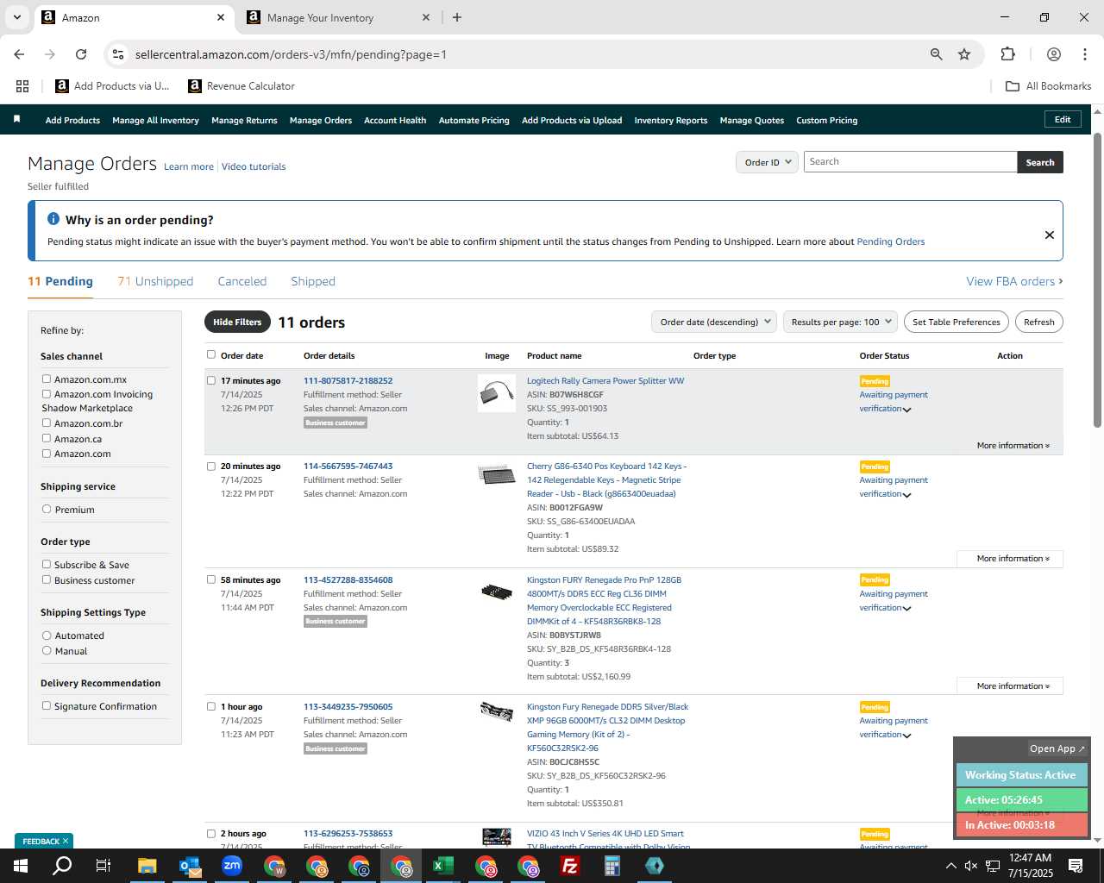Open Chrome tab search dropdown arrow
This screenshot has height=883, width=1104.
click(17, 17)
